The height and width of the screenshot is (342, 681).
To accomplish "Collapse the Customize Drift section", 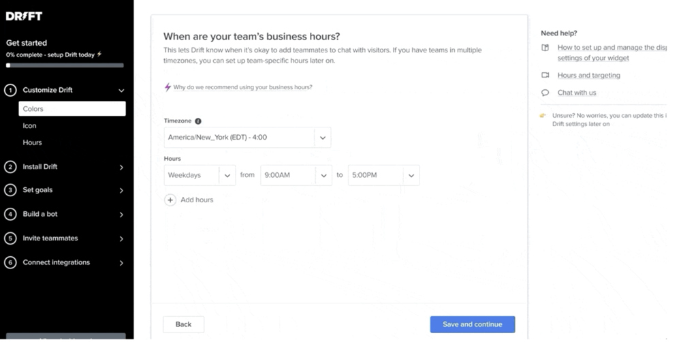I will pos(121,91).
